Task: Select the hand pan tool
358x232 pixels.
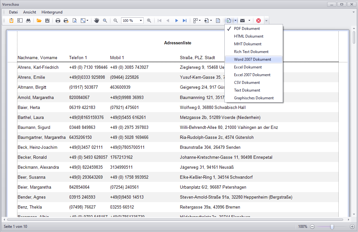Action: click(97, 21)
